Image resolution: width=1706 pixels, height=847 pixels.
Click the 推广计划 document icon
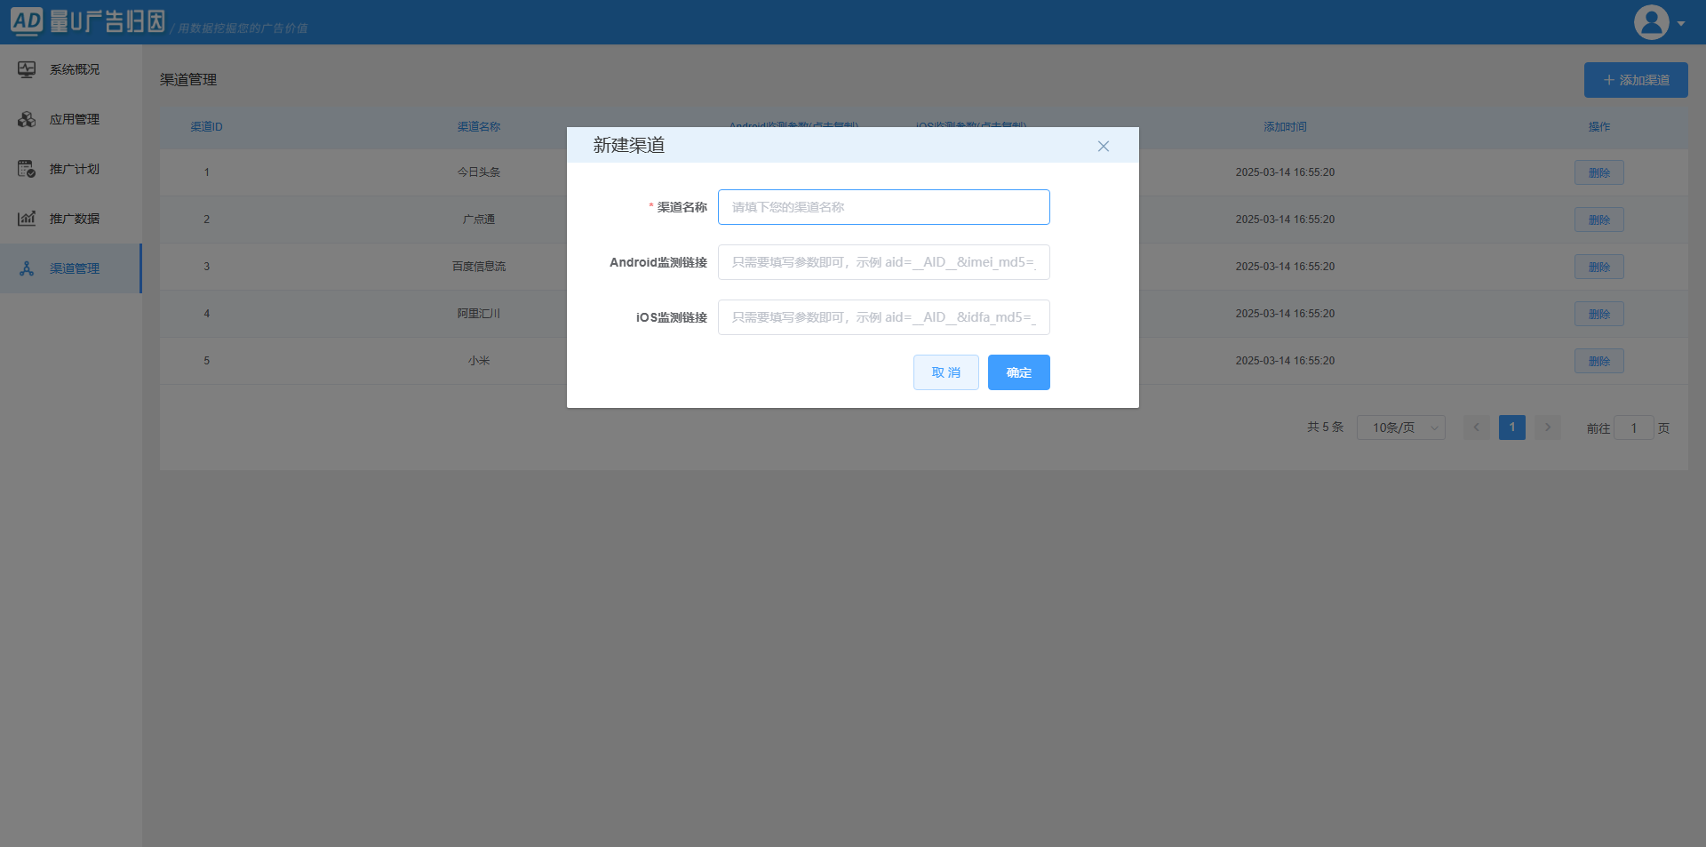tap(27, 169)
